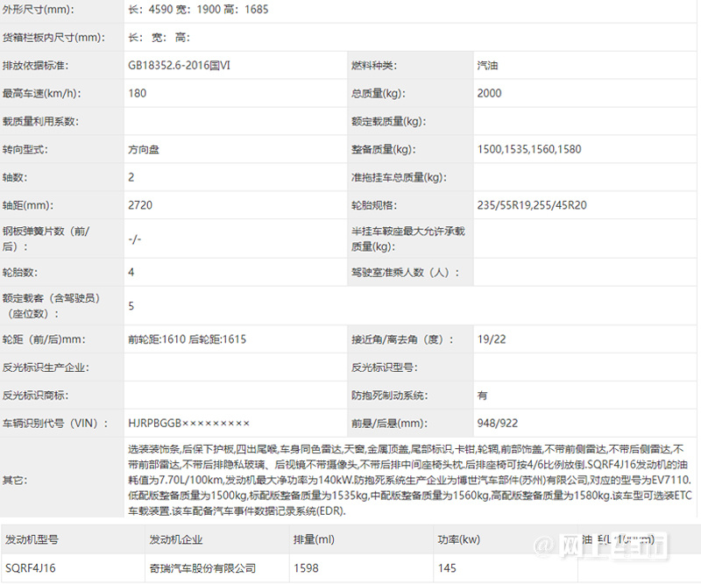Click the 货箱栏板内尺寸(mm) label

53,38
